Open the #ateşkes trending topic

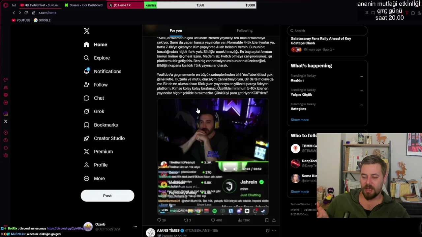tap(298, 109)
